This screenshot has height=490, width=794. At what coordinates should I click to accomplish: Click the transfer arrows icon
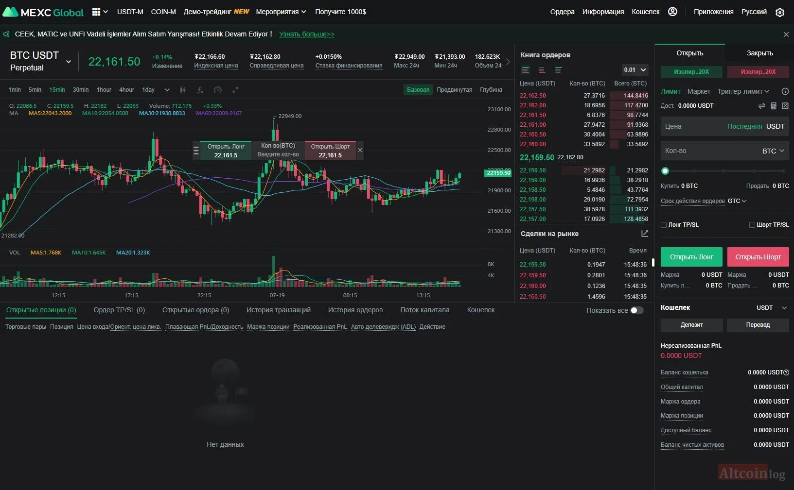[x=762, y=106]
